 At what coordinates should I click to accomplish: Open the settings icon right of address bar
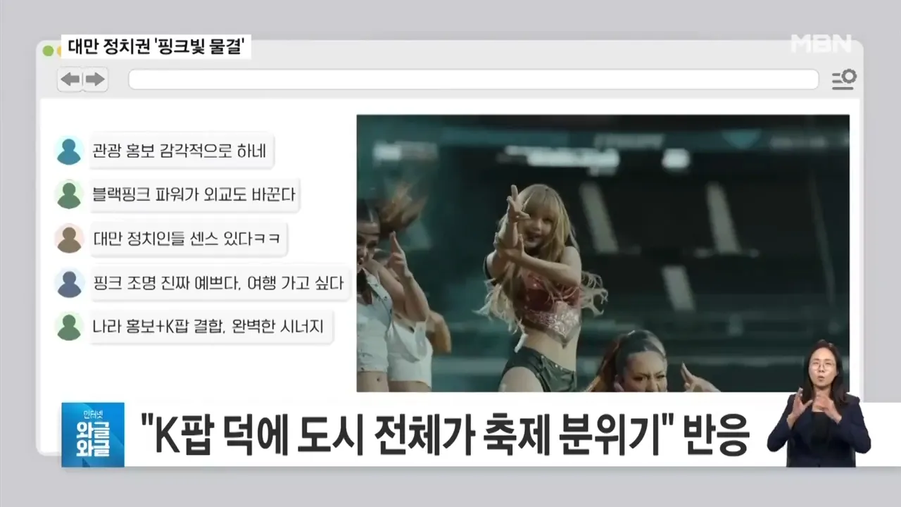tap(843, 80)
